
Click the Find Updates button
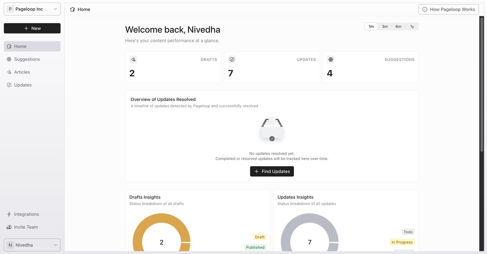[272, 171]
